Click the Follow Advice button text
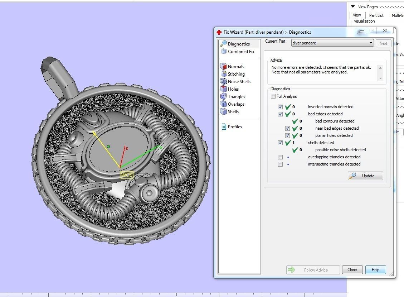Screen dimensions: 404x297 316,270
